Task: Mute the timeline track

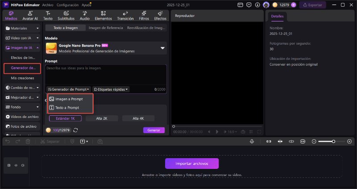Action: 23,165
